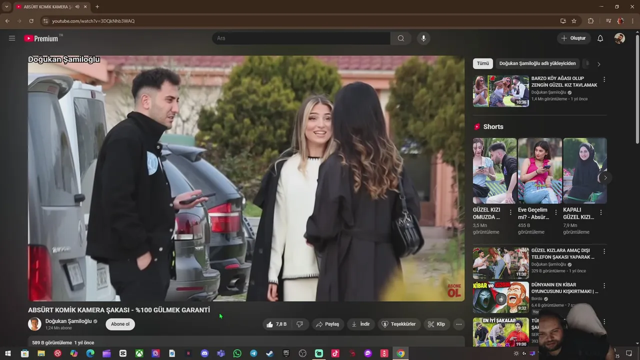The image size is (640, 360).
Task: Select the ABSÜRT KOMİK KAMERA browser tab
Action: click(52, 6)
